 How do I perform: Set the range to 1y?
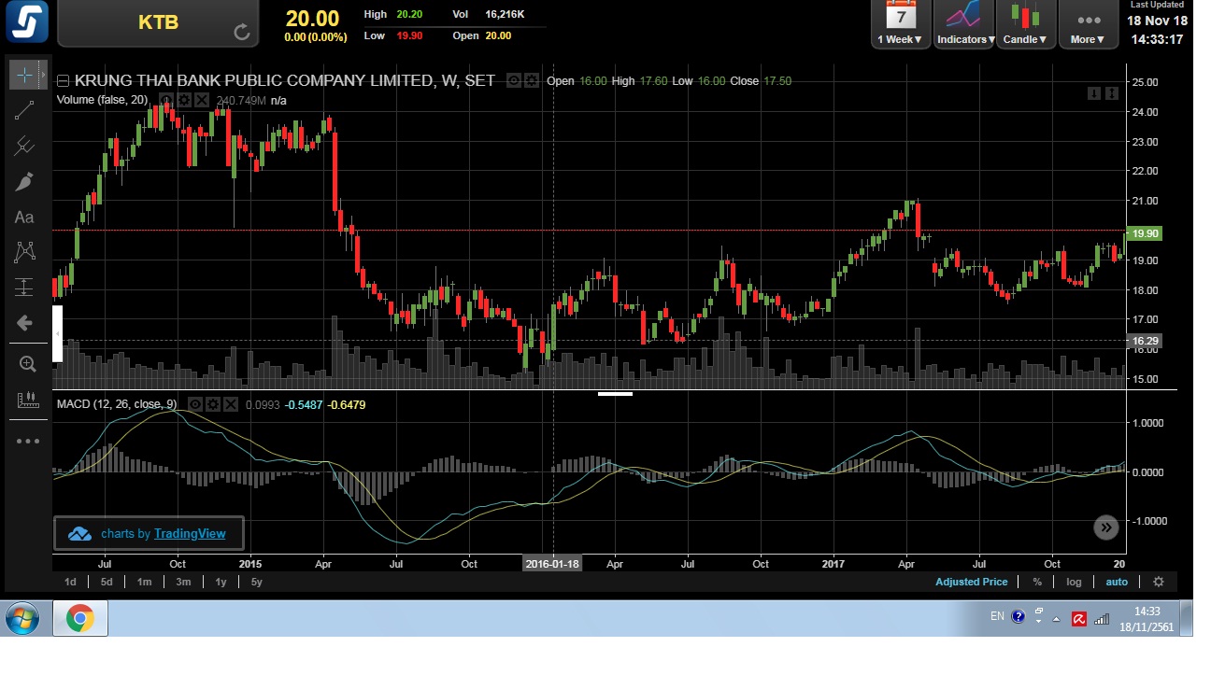[x=221, y=582]
